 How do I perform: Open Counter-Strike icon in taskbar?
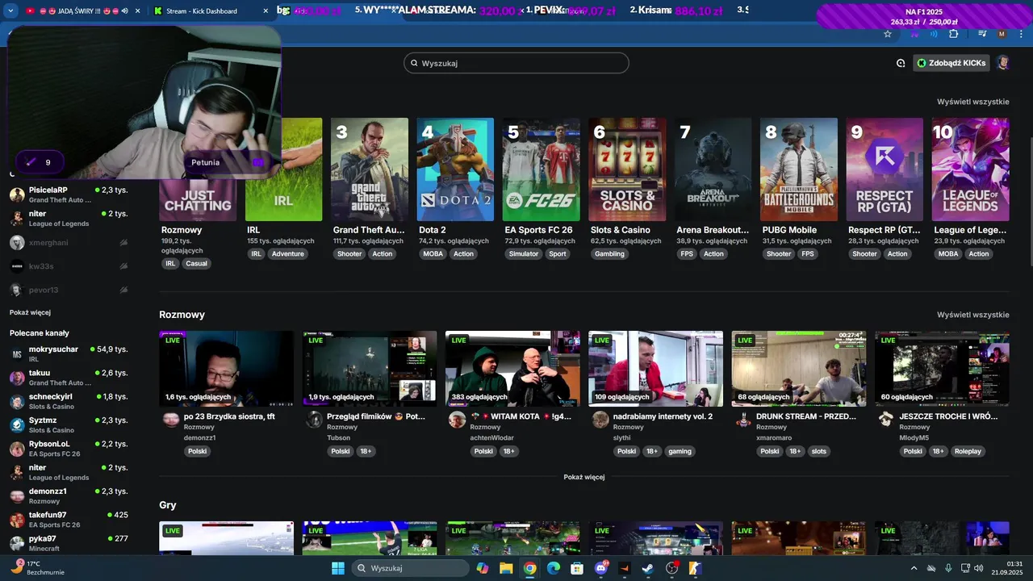click(695, 568)
